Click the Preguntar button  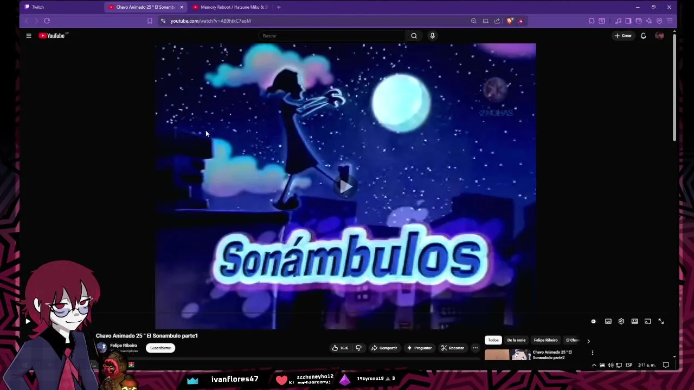419,348
